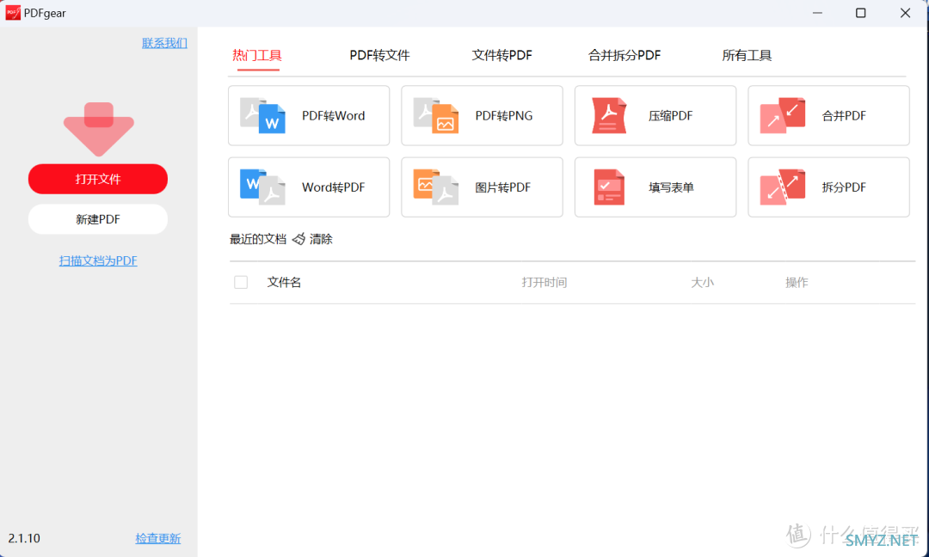929x557 pixels.
Task: Choose the 图片转PDF image icon
Action: click(x=436, y=187)
